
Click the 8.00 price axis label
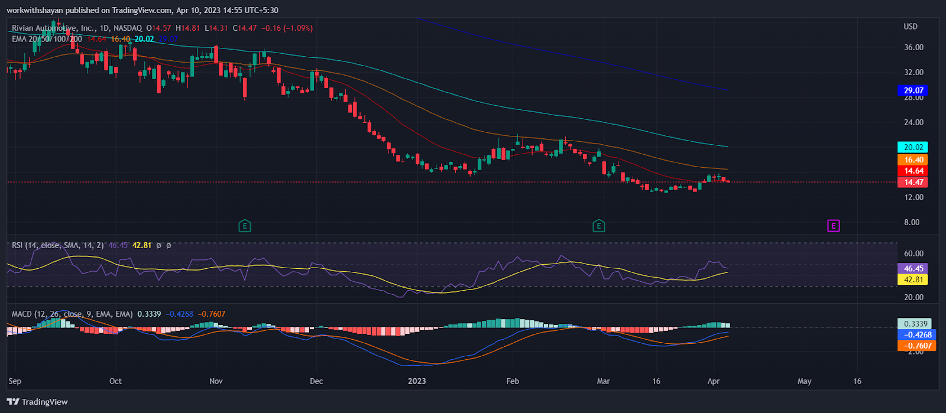pos(912,222)
